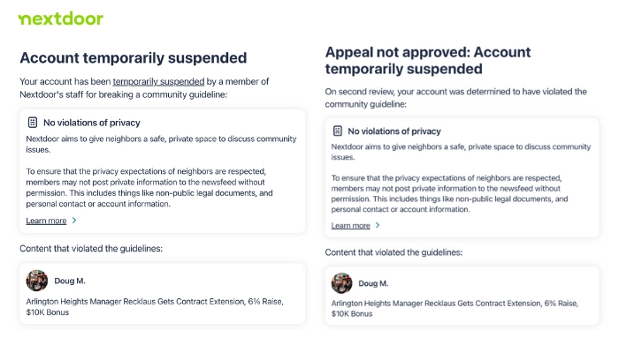This screenshot has height=353, width=619.
Task: Click the document icon in the left privacy card
Action: click(33, 123)
